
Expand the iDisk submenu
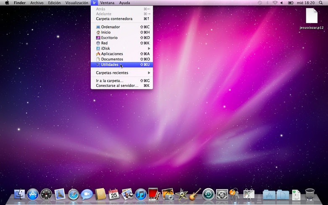click(x=122, y=48)
